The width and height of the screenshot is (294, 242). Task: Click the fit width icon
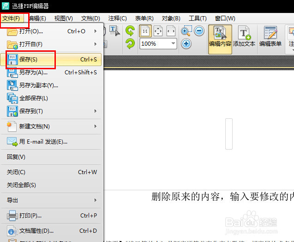[171, 31]
